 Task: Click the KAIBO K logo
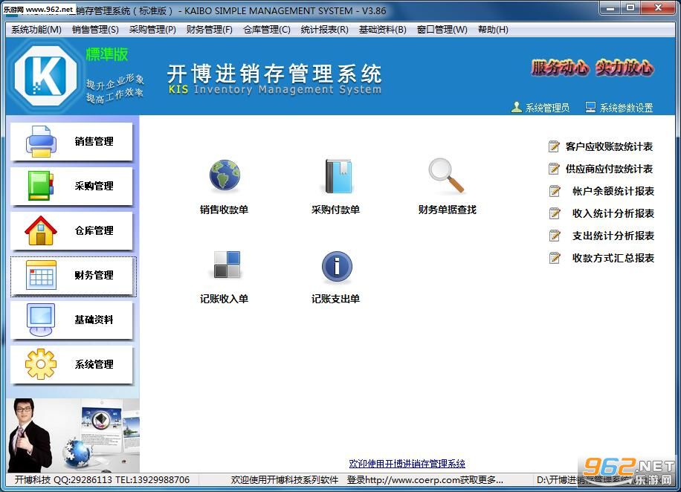click(x=45, y=76)
